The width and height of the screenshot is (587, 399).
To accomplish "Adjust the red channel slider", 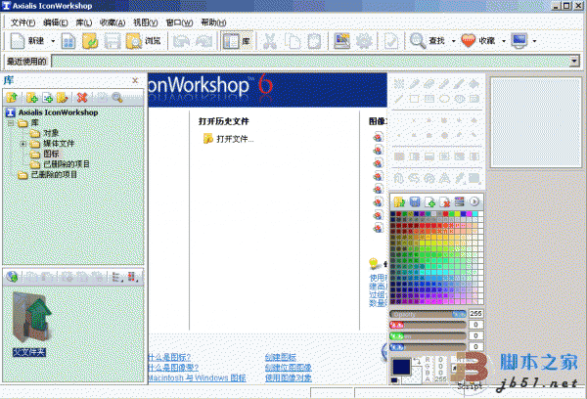I will [x=428, y=325].
